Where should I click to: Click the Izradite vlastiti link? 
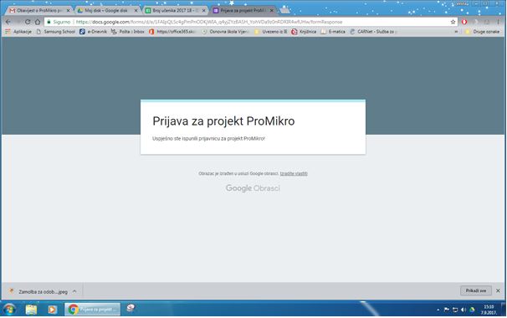pos(294,174)
